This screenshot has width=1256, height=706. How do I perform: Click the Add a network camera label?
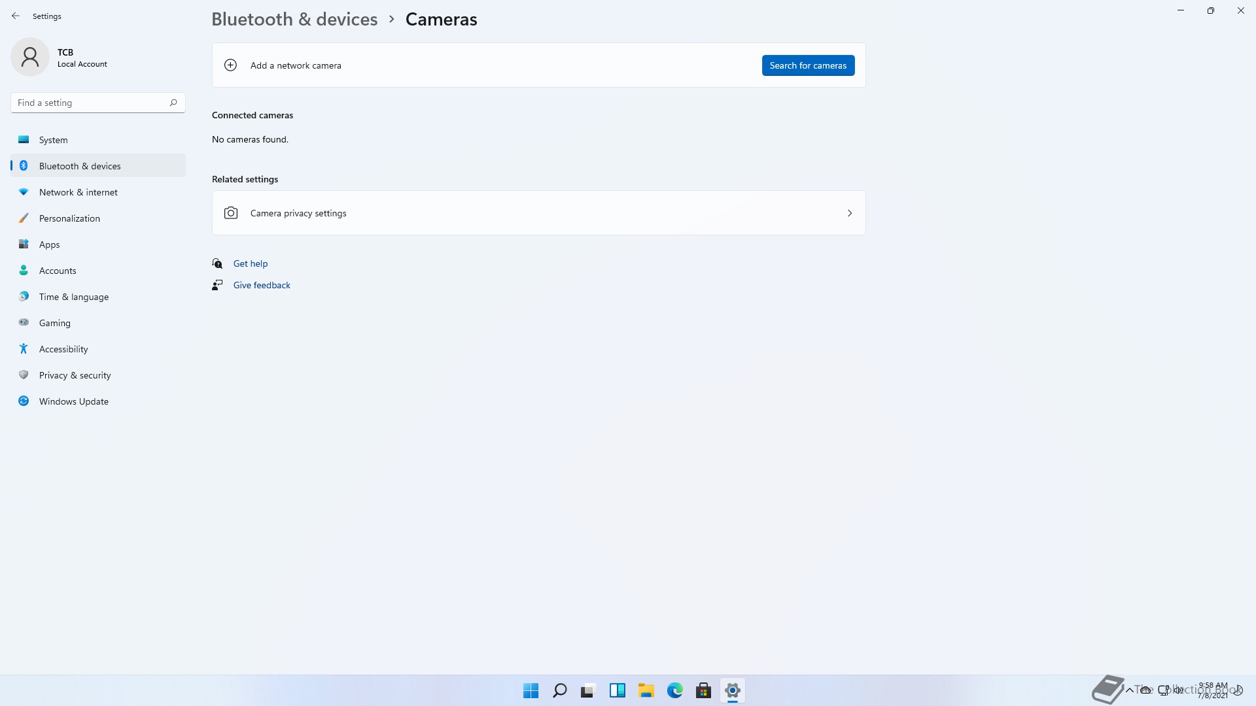point(296,65)
